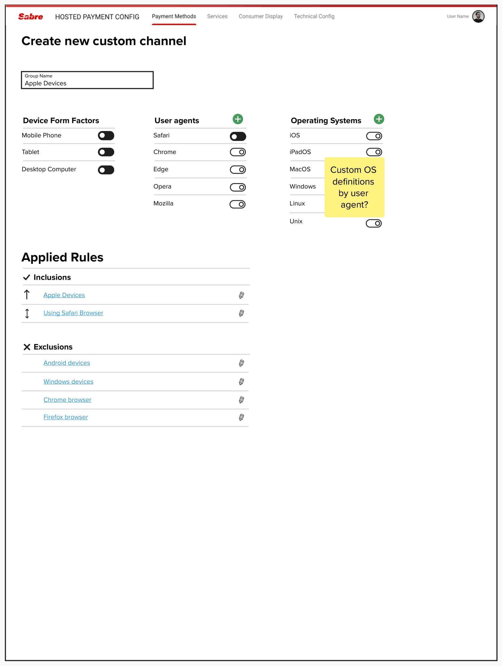Move Apple Devices rule with up arrow
The height and width of the screenshot is (666, 502).
[27, 294]
